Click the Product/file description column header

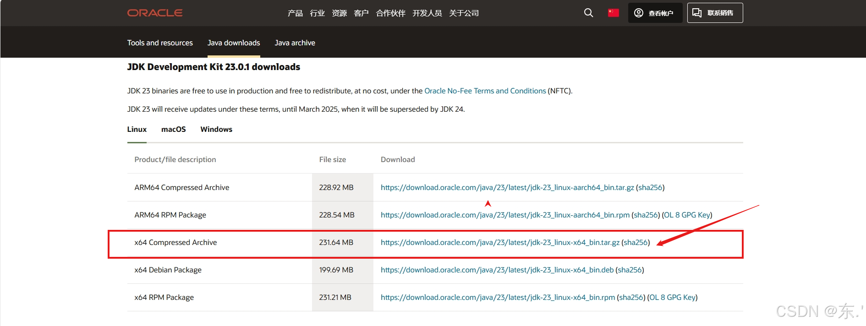click(175, 159)
